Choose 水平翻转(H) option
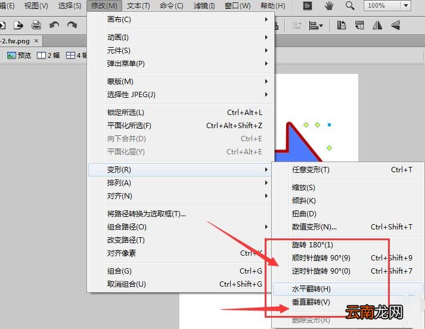Viewport: 425px width, 329px height. (x=348, y=289)
